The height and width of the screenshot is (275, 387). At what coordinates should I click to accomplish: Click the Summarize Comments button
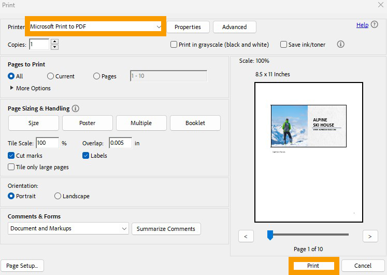(x=166, y=229)
